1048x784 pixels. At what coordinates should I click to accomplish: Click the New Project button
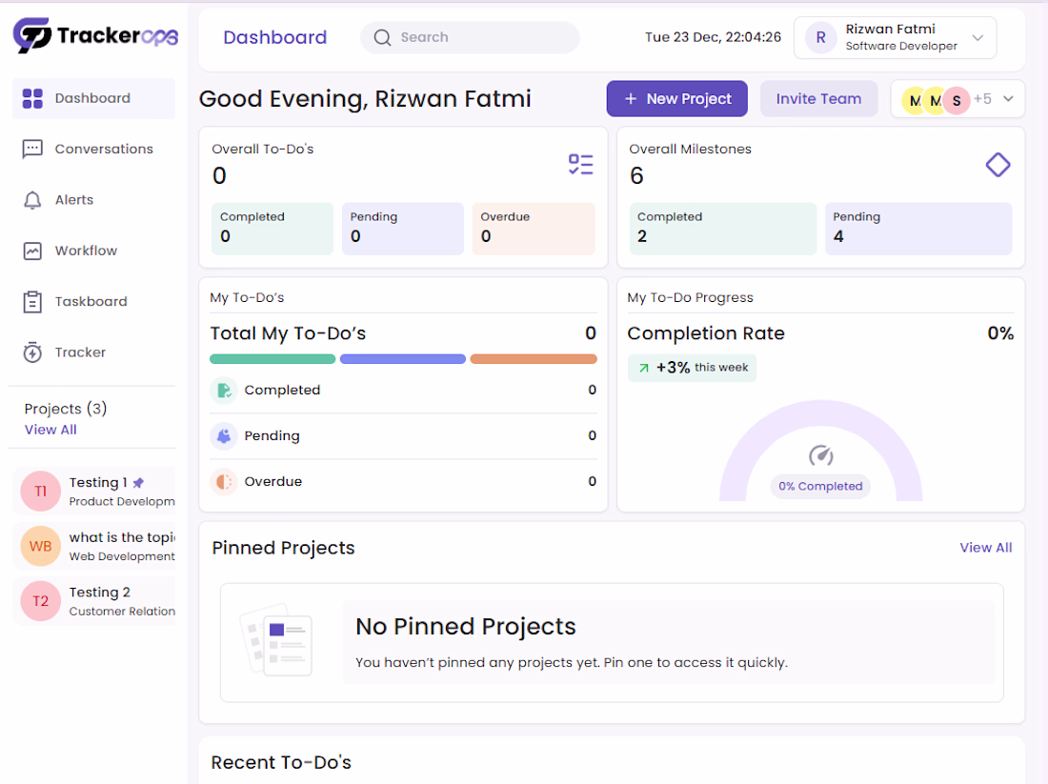coord(677,99)
